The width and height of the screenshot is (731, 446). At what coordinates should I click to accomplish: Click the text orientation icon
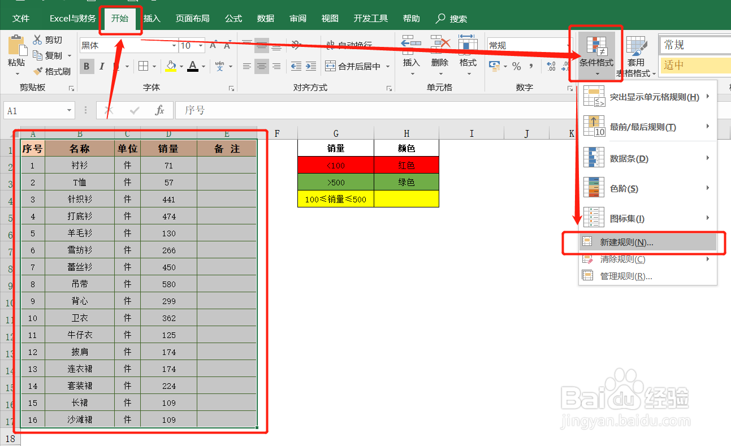coord(296,45)
